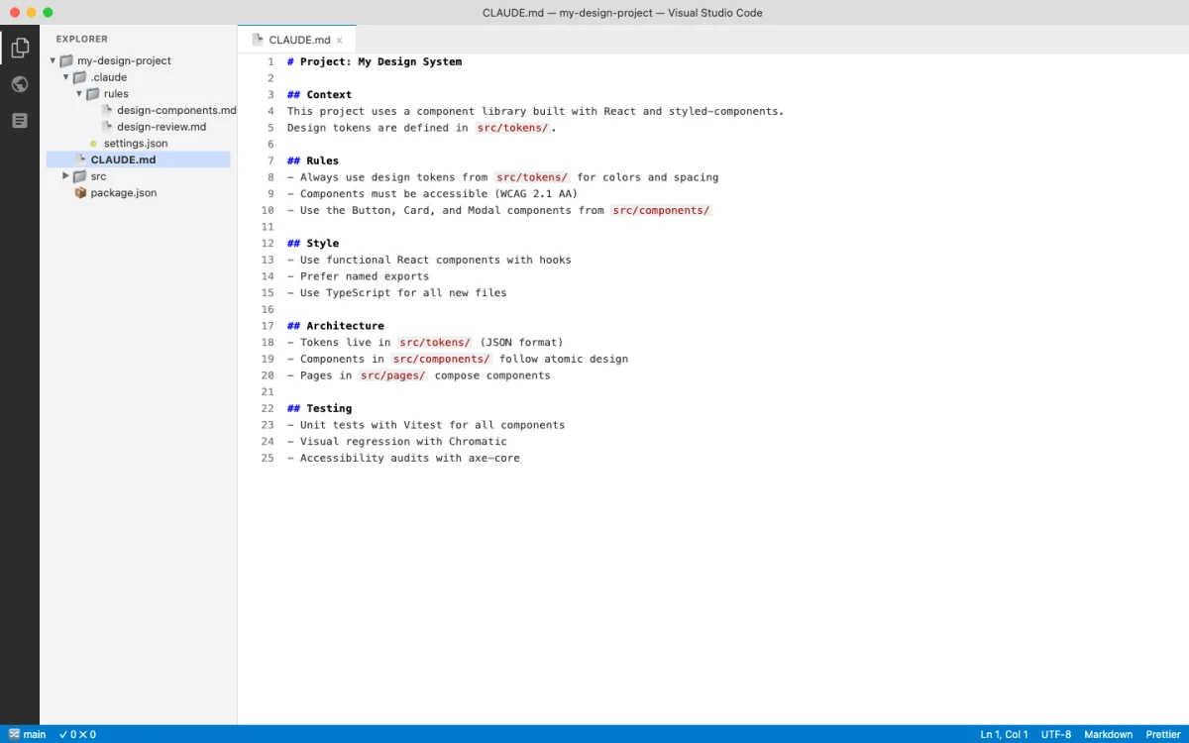Click the box icon beside package.json
Screen dimensions: 1189x743
click(x=80, y=193)
